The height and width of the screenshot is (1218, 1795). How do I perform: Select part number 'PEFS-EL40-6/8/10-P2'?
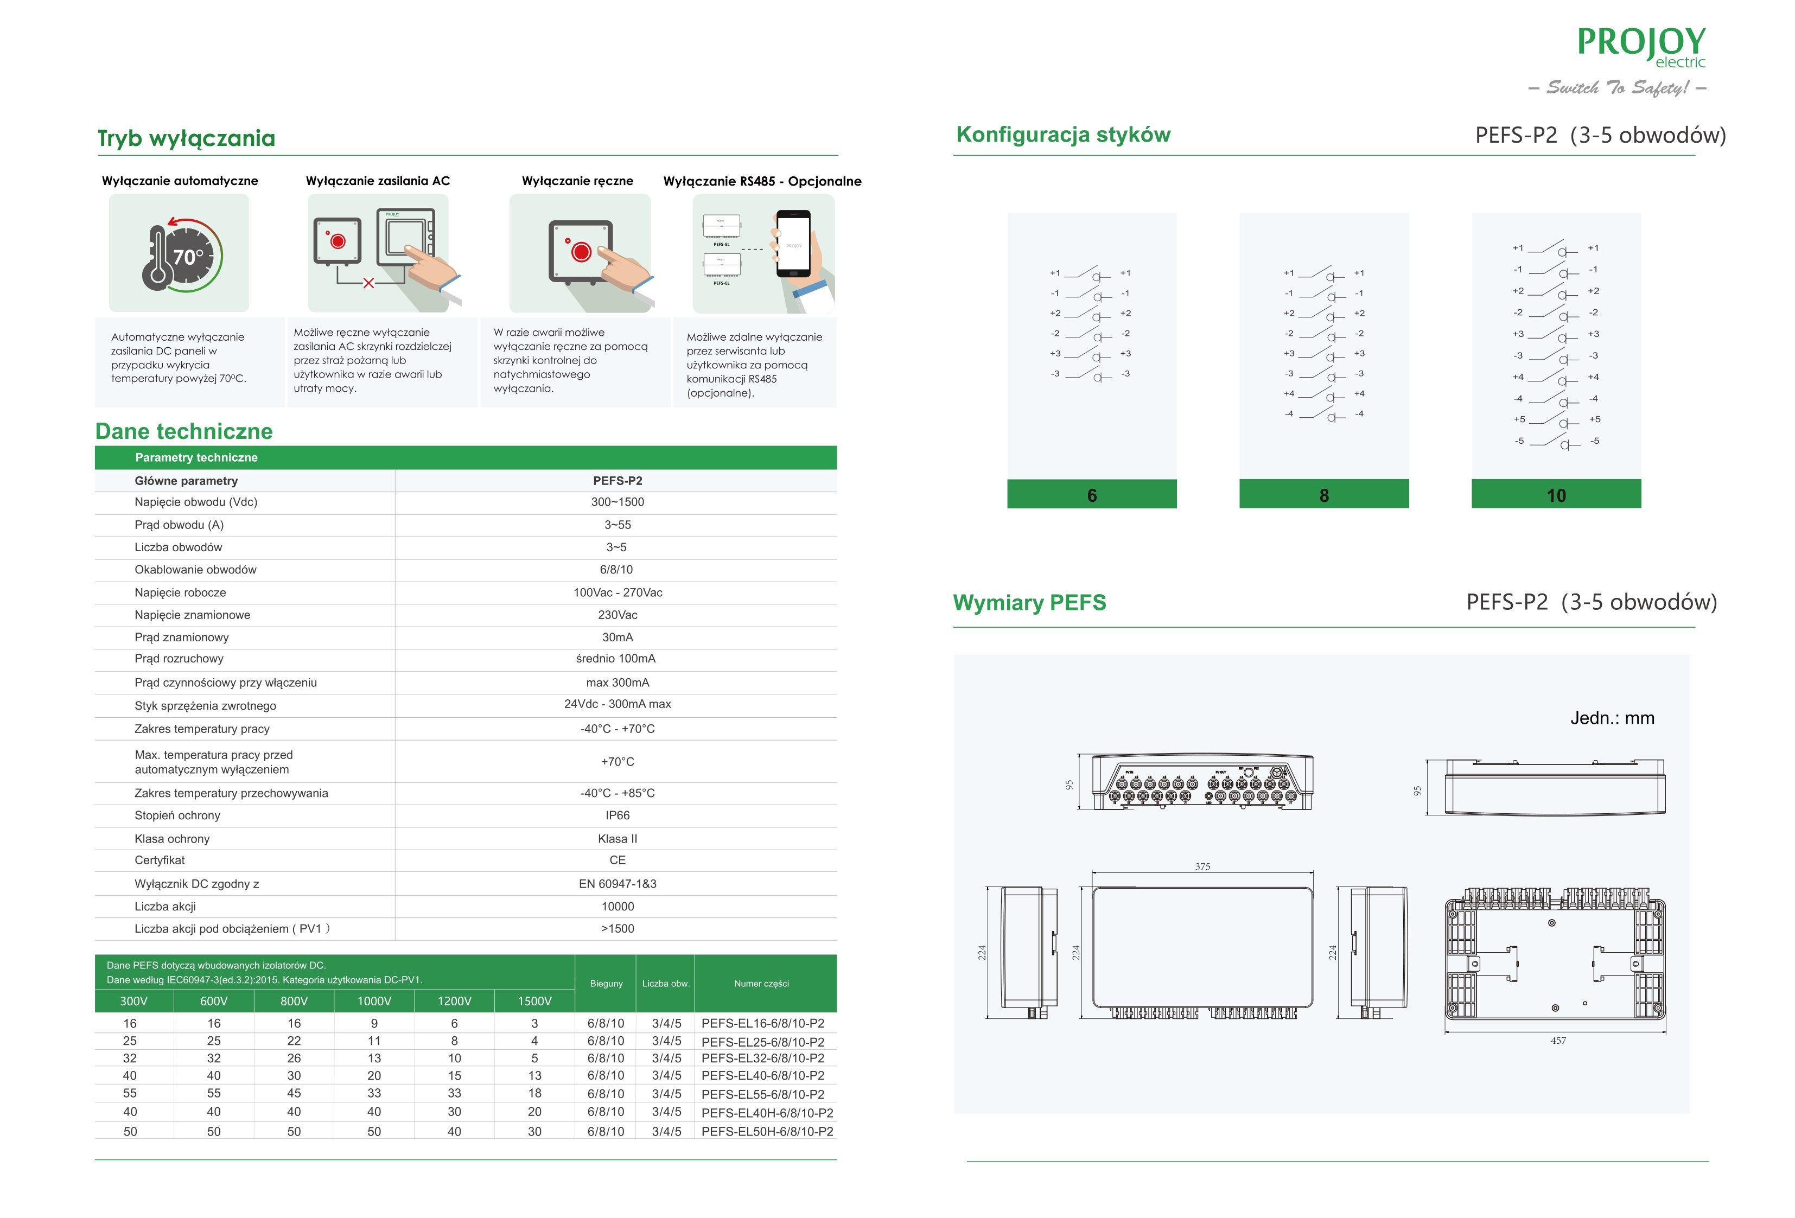tap(762, 1076)
